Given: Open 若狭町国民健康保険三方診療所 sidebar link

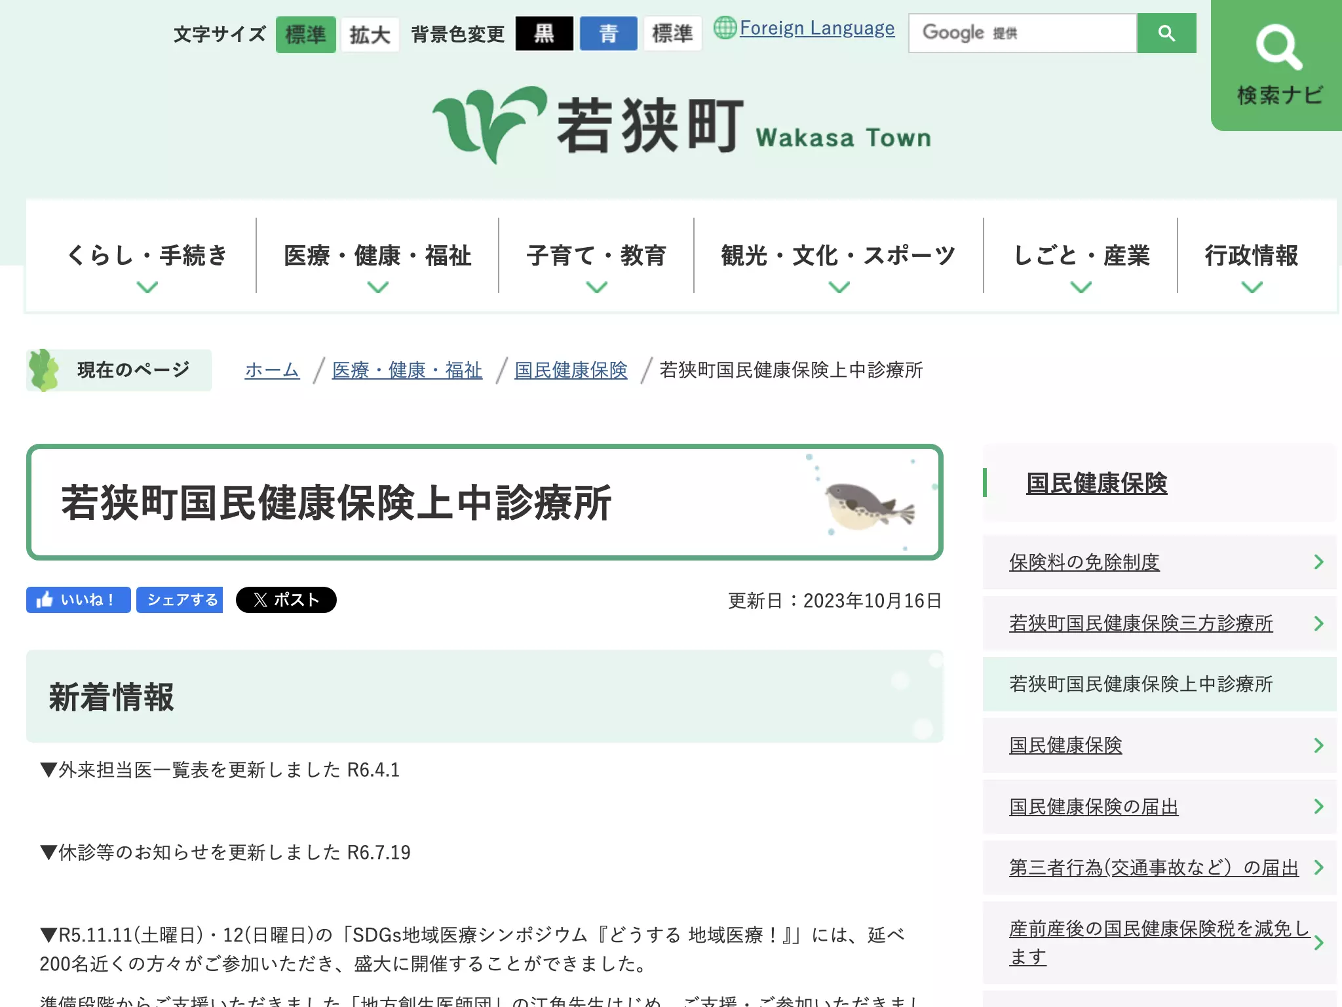Looking at the screenshot, I should point(1141,623).
